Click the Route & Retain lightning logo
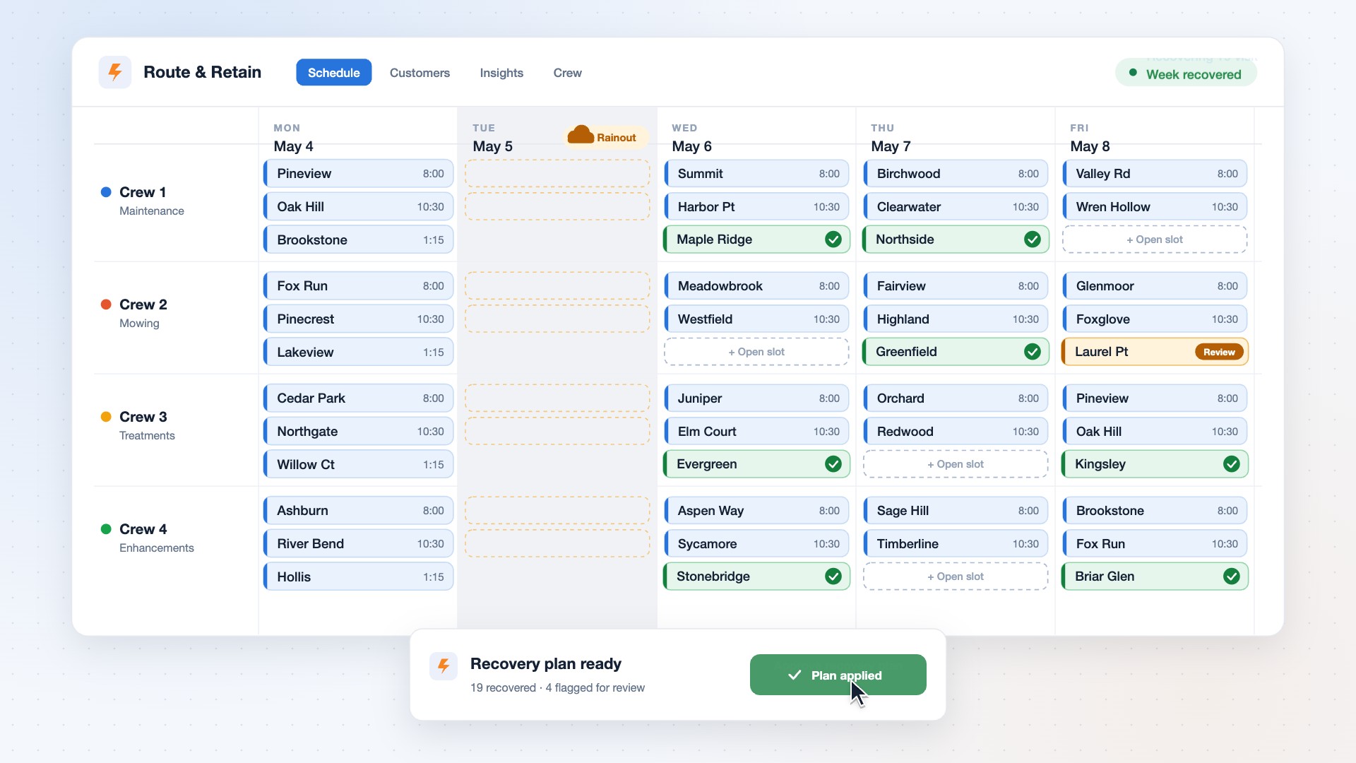 click(x=115, y=72)
